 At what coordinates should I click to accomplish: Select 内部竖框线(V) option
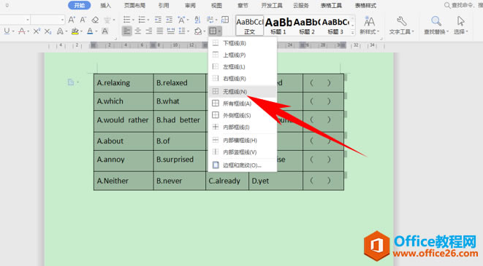(x=243, y=152)
